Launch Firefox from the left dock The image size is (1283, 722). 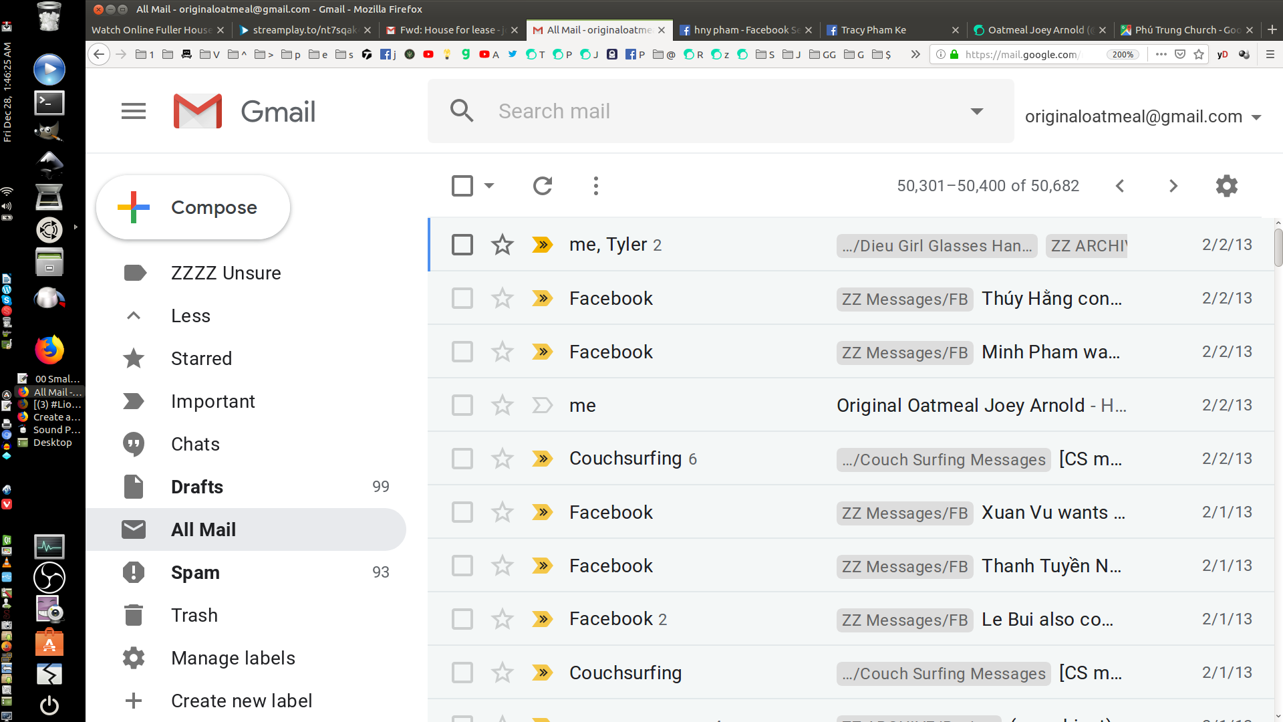(x=49, y=349)
